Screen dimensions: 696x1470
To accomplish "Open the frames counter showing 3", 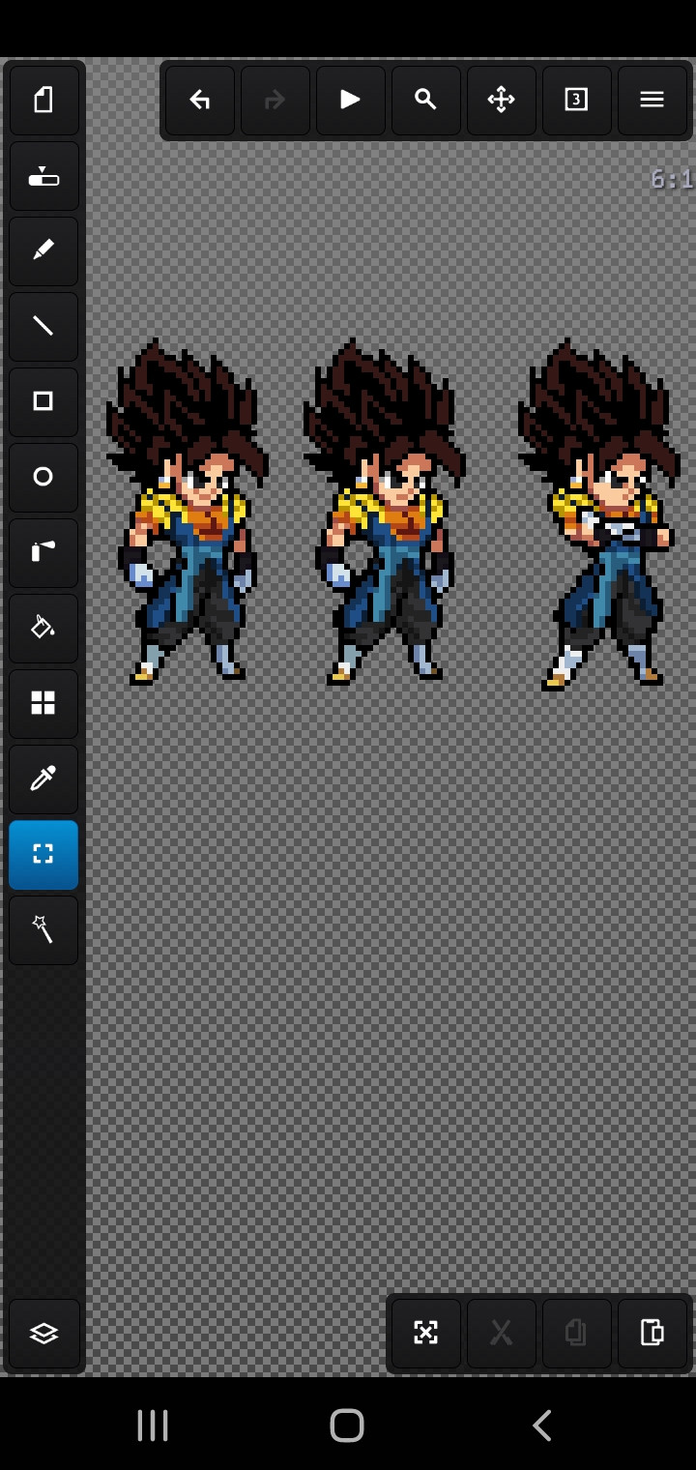I will pos(577,100).
